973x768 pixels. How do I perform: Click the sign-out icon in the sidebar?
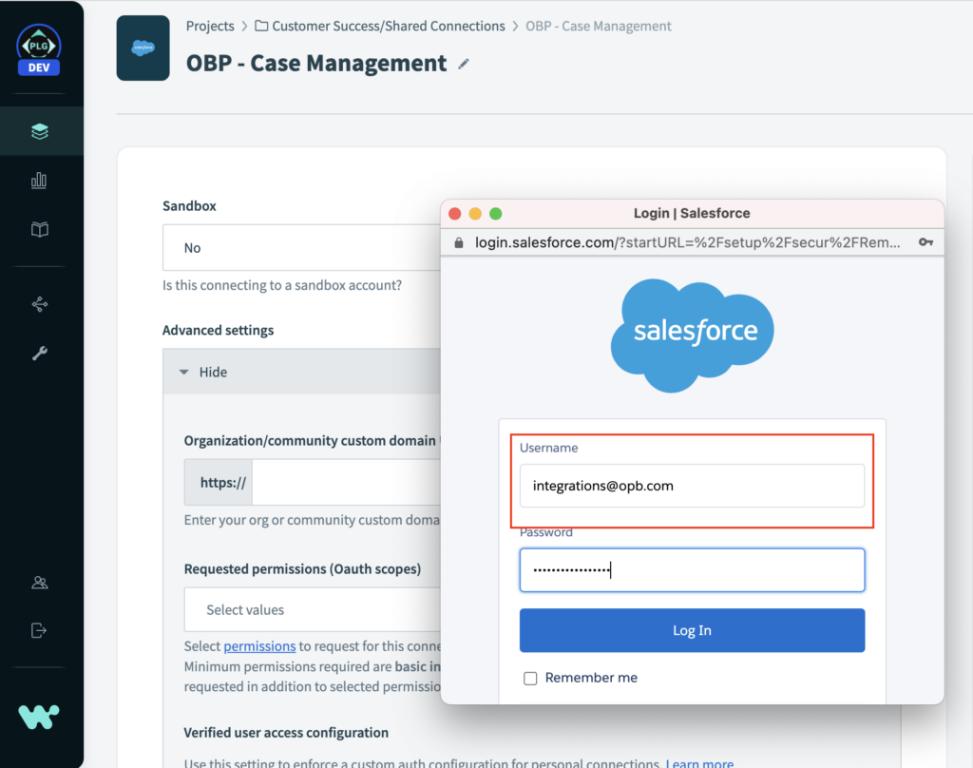pos(38,629)
